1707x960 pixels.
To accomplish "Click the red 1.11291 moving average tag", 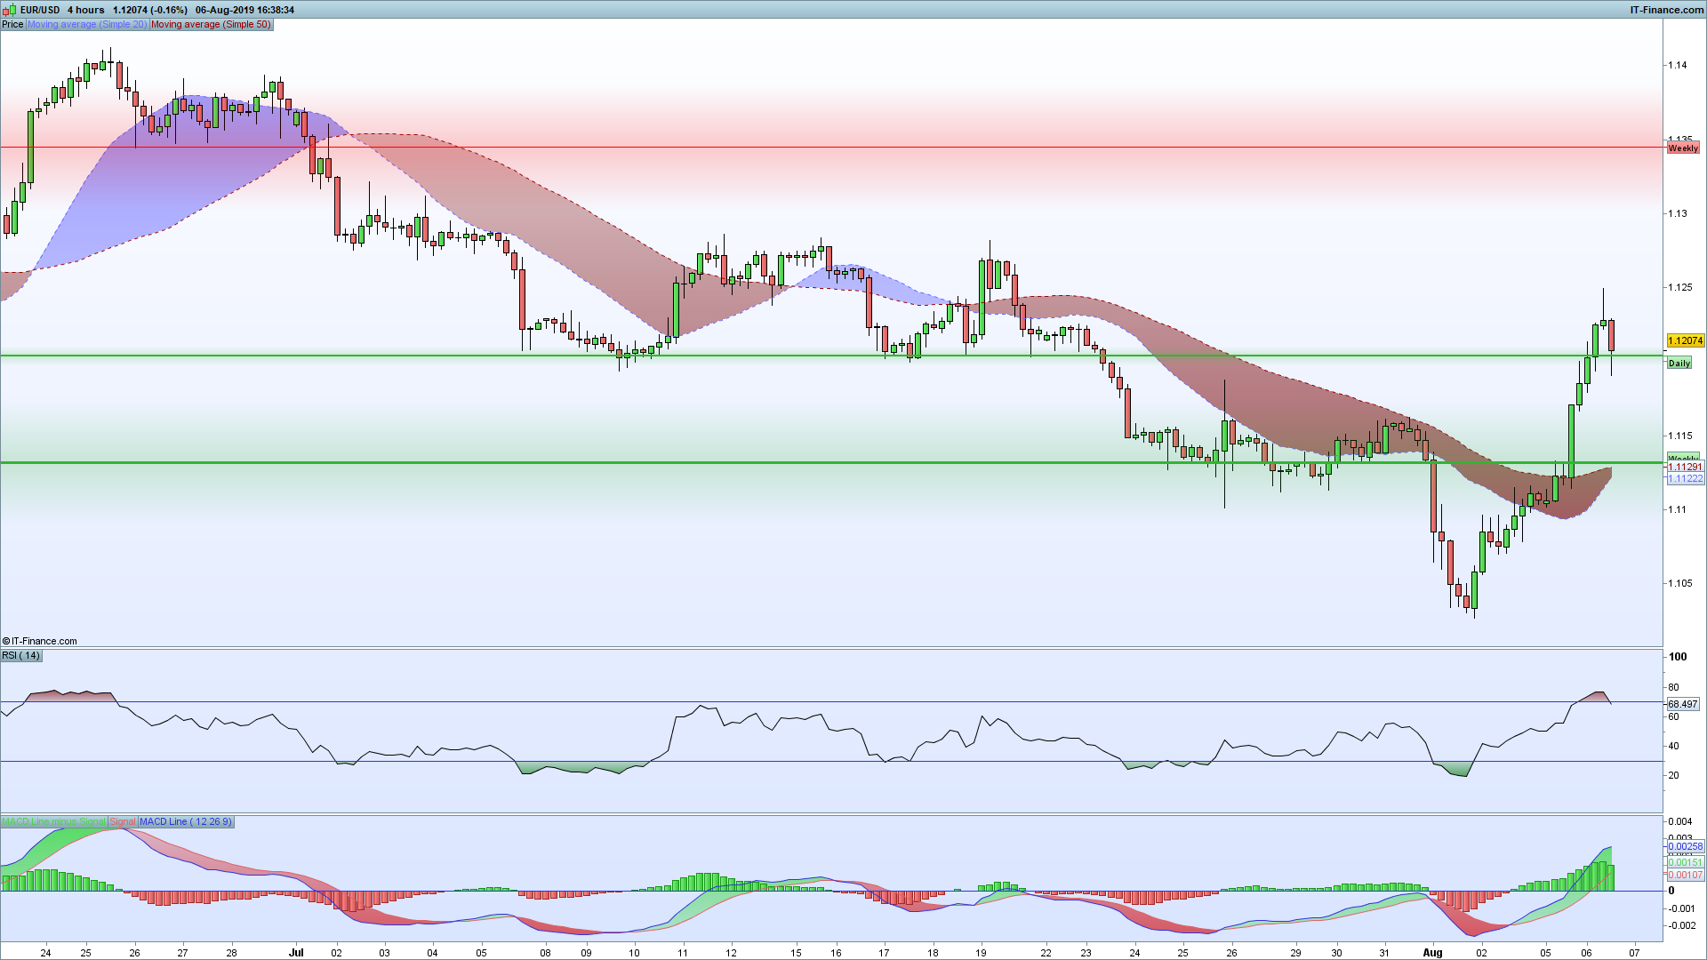I will coord(1685,468).
